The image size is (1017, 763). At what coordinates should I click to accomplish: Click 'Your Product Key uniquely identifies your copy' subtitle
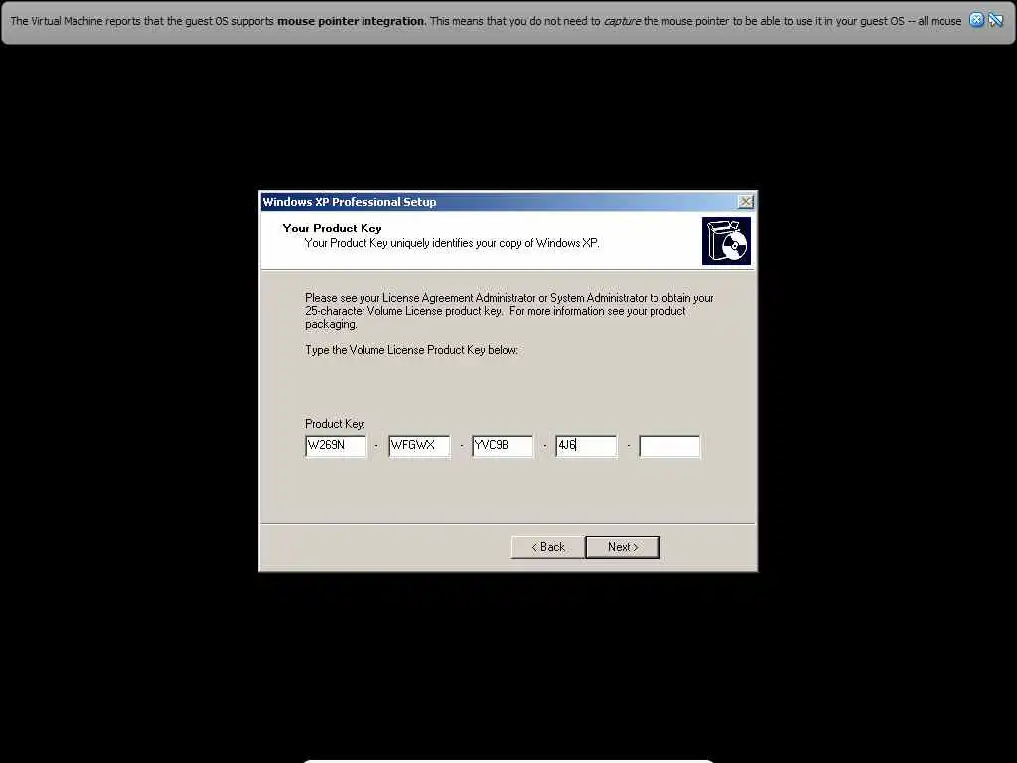point(452,243)
